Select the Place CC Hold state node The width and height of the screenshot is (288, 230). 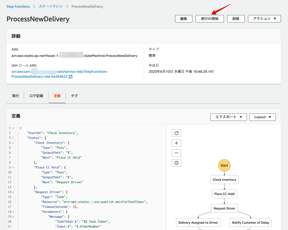click(224, 194)
